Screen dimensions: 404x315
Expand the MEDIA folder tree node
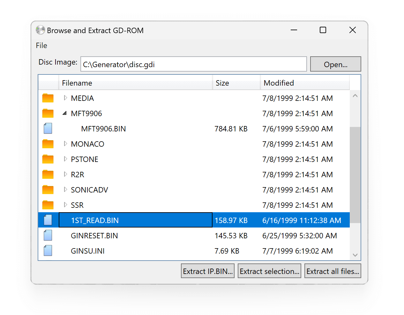pyautogui.click(x=65, y=98)
